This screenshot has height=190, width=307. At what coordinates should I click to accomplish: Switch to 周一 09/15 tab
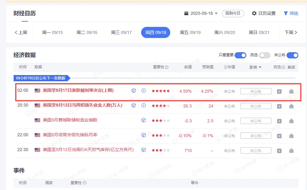(x=52, y=32)
